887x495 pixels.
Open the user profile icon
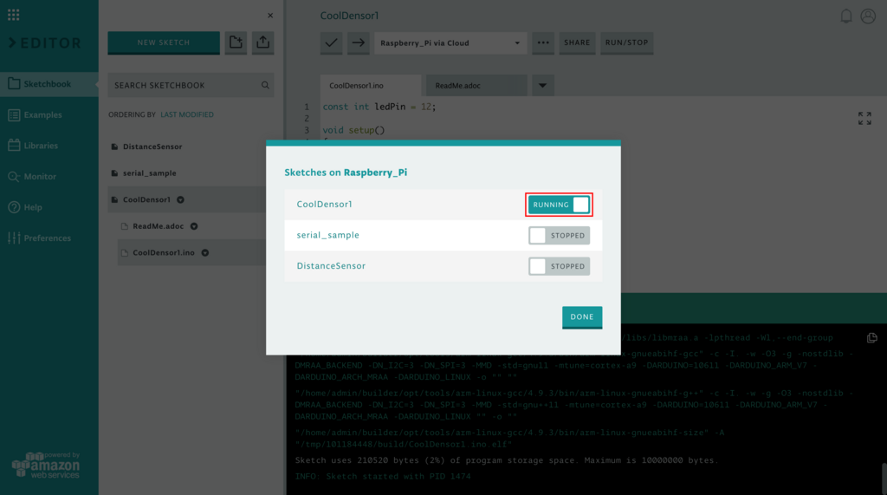[868, 16]
